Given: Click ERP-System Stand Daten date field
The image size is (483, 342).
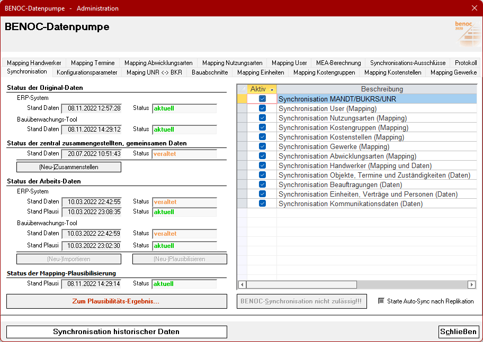Looking at the screenshot, I should pyautogui.click(x=92, y=108).
